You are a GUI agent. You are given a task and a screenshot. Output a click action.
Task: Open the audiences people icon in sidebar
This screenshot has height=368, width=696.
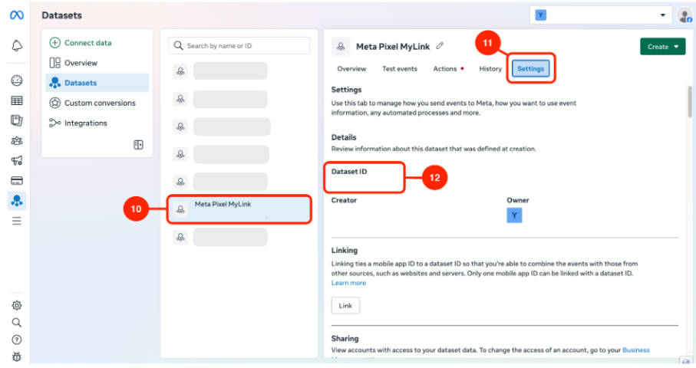(16, 140)
